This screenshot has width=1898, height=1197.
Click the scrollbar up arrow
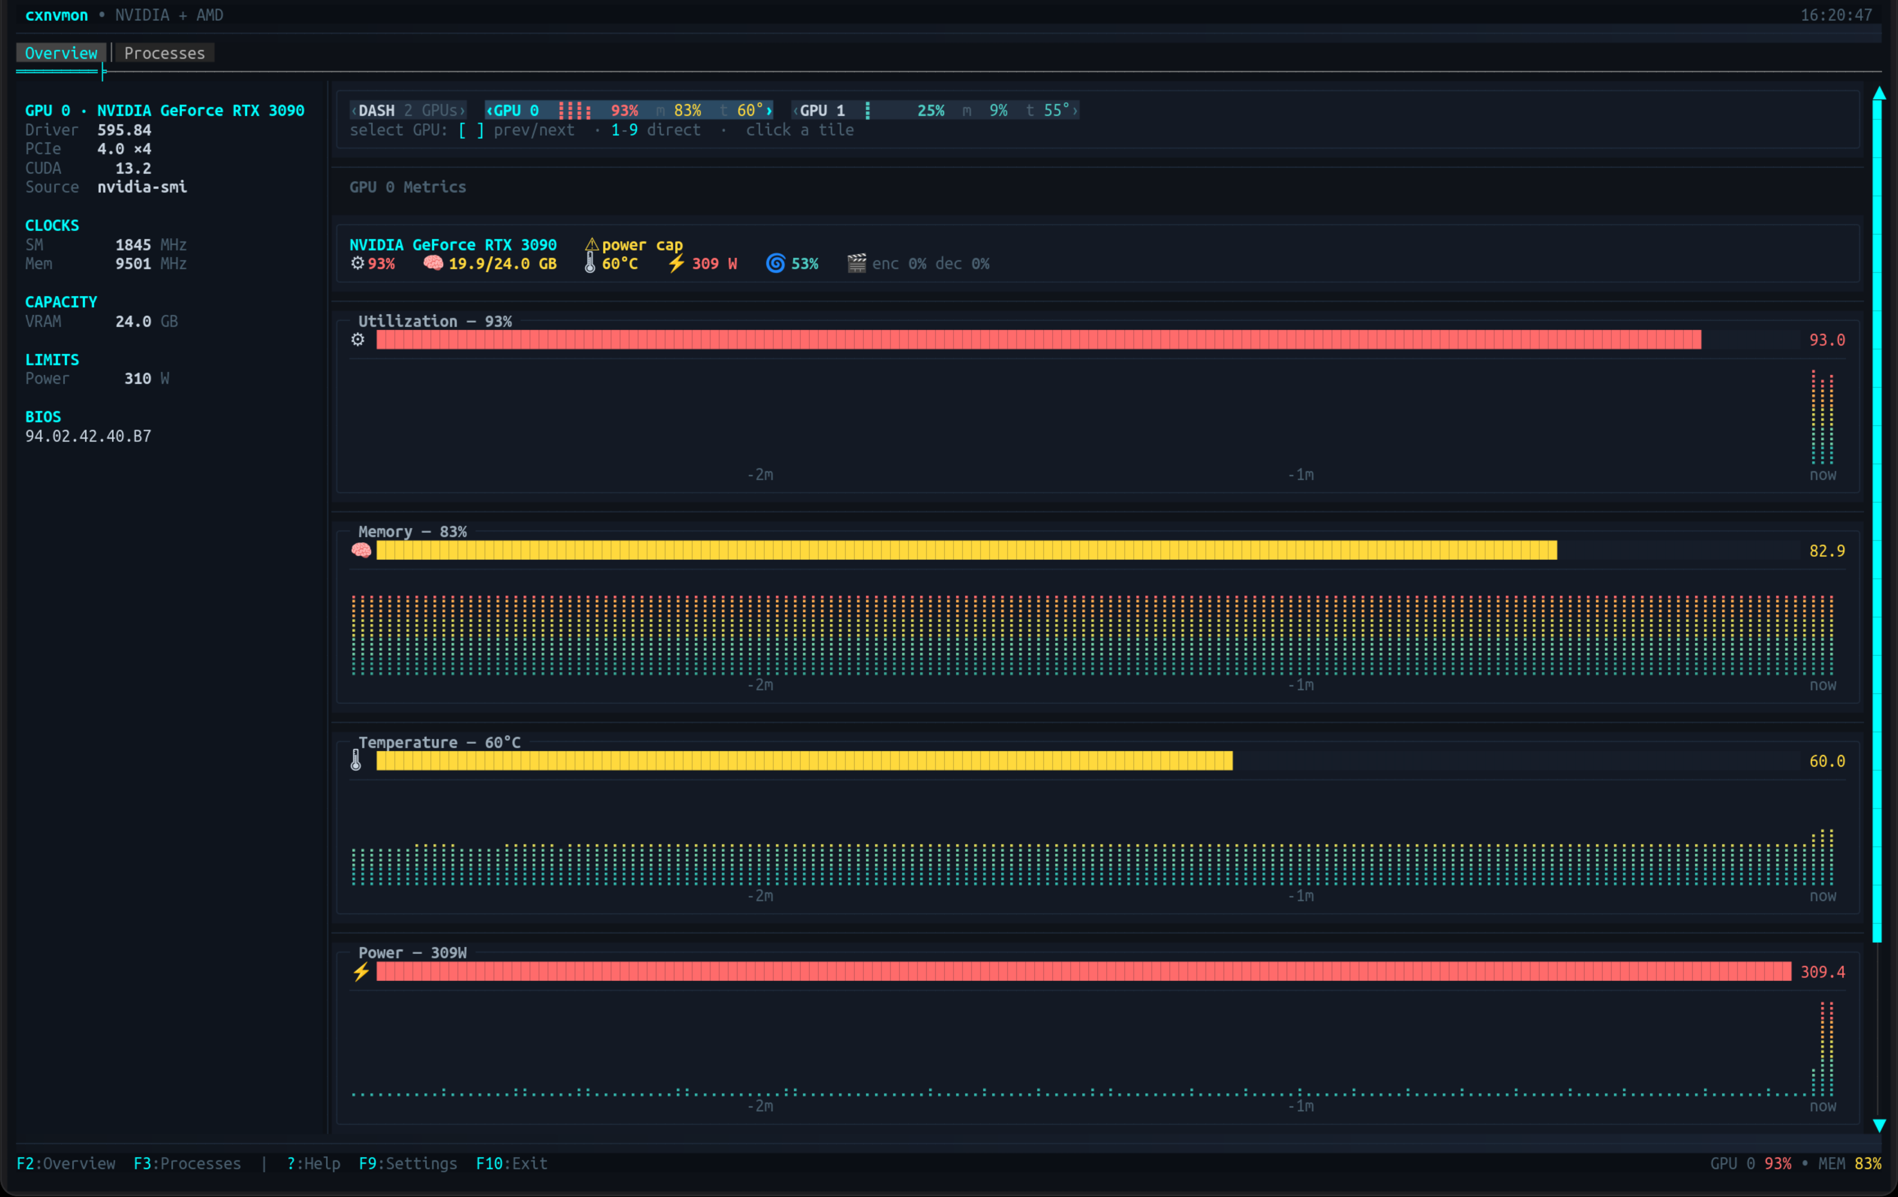point(1879,93)
